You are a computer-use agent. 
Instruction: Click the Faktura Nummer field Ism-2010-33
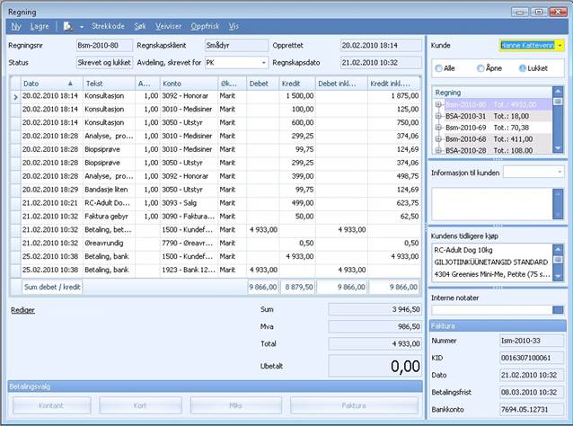coord(532,341)
